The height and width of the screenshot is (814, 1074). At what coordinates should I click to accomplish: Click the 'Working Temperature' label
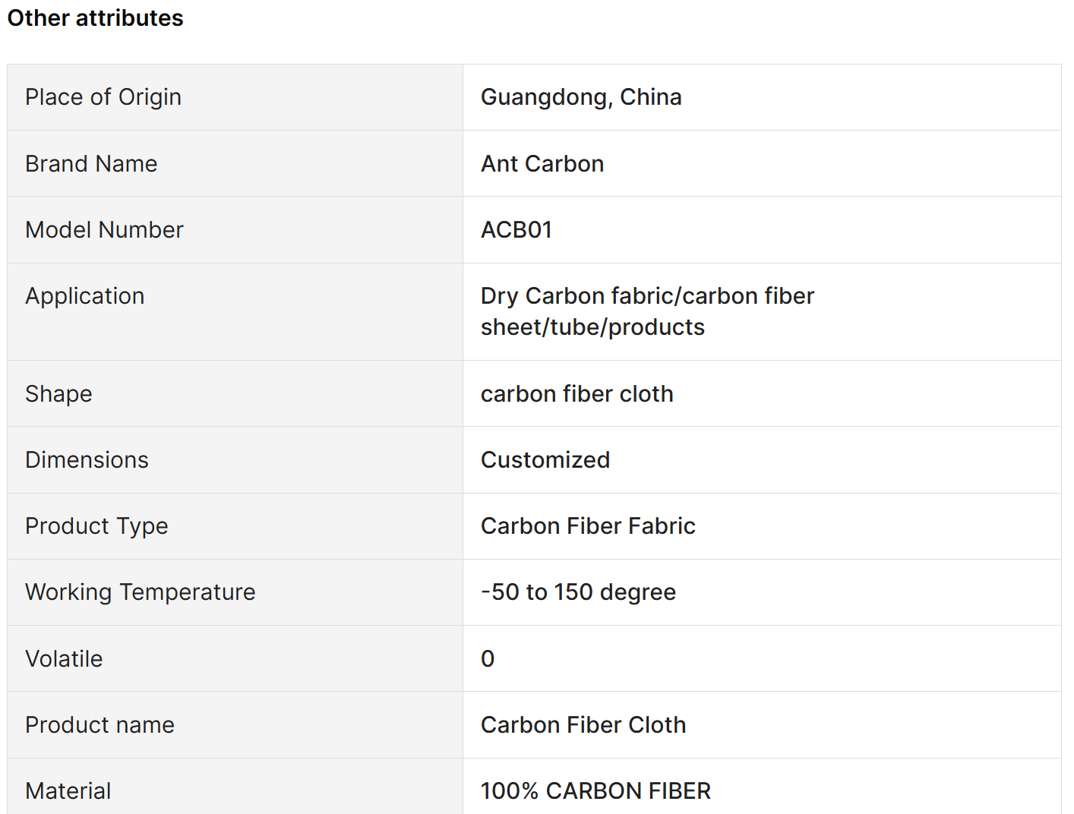point(141,592)
